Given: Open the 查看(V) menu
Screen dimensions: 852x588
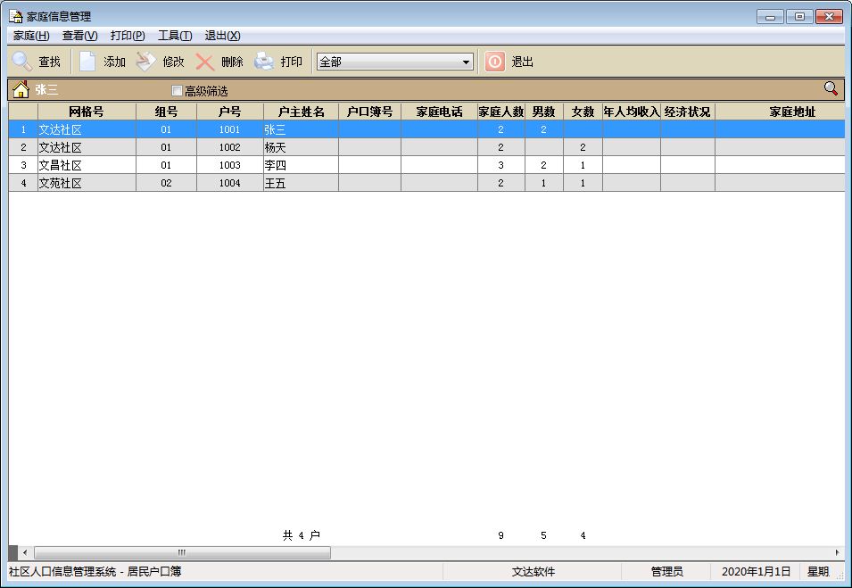Looking at the screenshot, I should tap(79, 36).
